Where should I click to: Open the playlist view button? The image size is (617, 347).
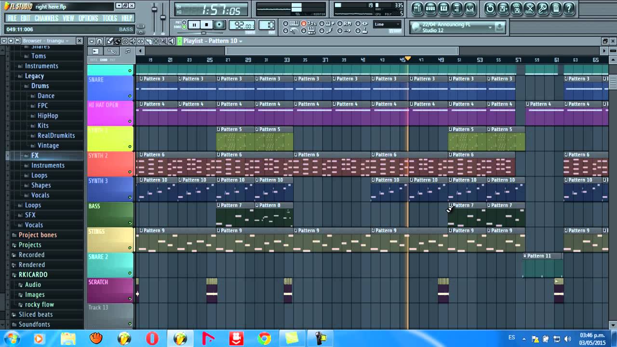417,8
